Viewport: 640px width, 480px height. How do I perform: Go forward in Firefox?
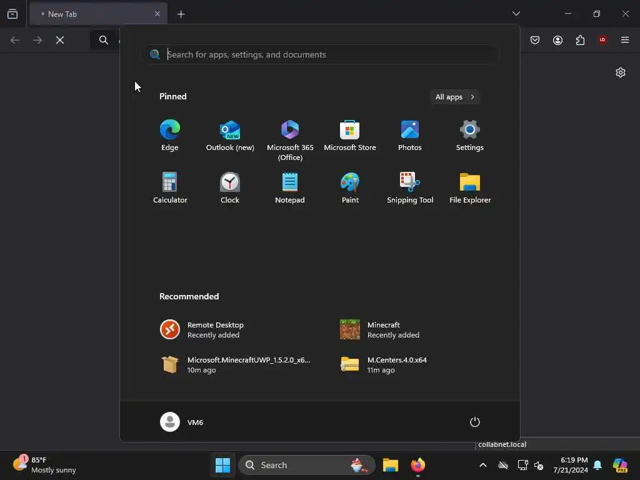coord(37,40)
